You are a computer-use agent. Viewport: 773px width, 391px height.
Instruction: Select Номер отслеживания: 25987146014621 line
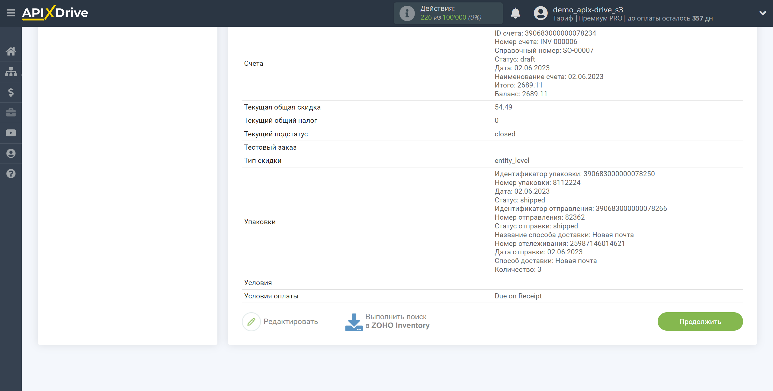[560, 243]
